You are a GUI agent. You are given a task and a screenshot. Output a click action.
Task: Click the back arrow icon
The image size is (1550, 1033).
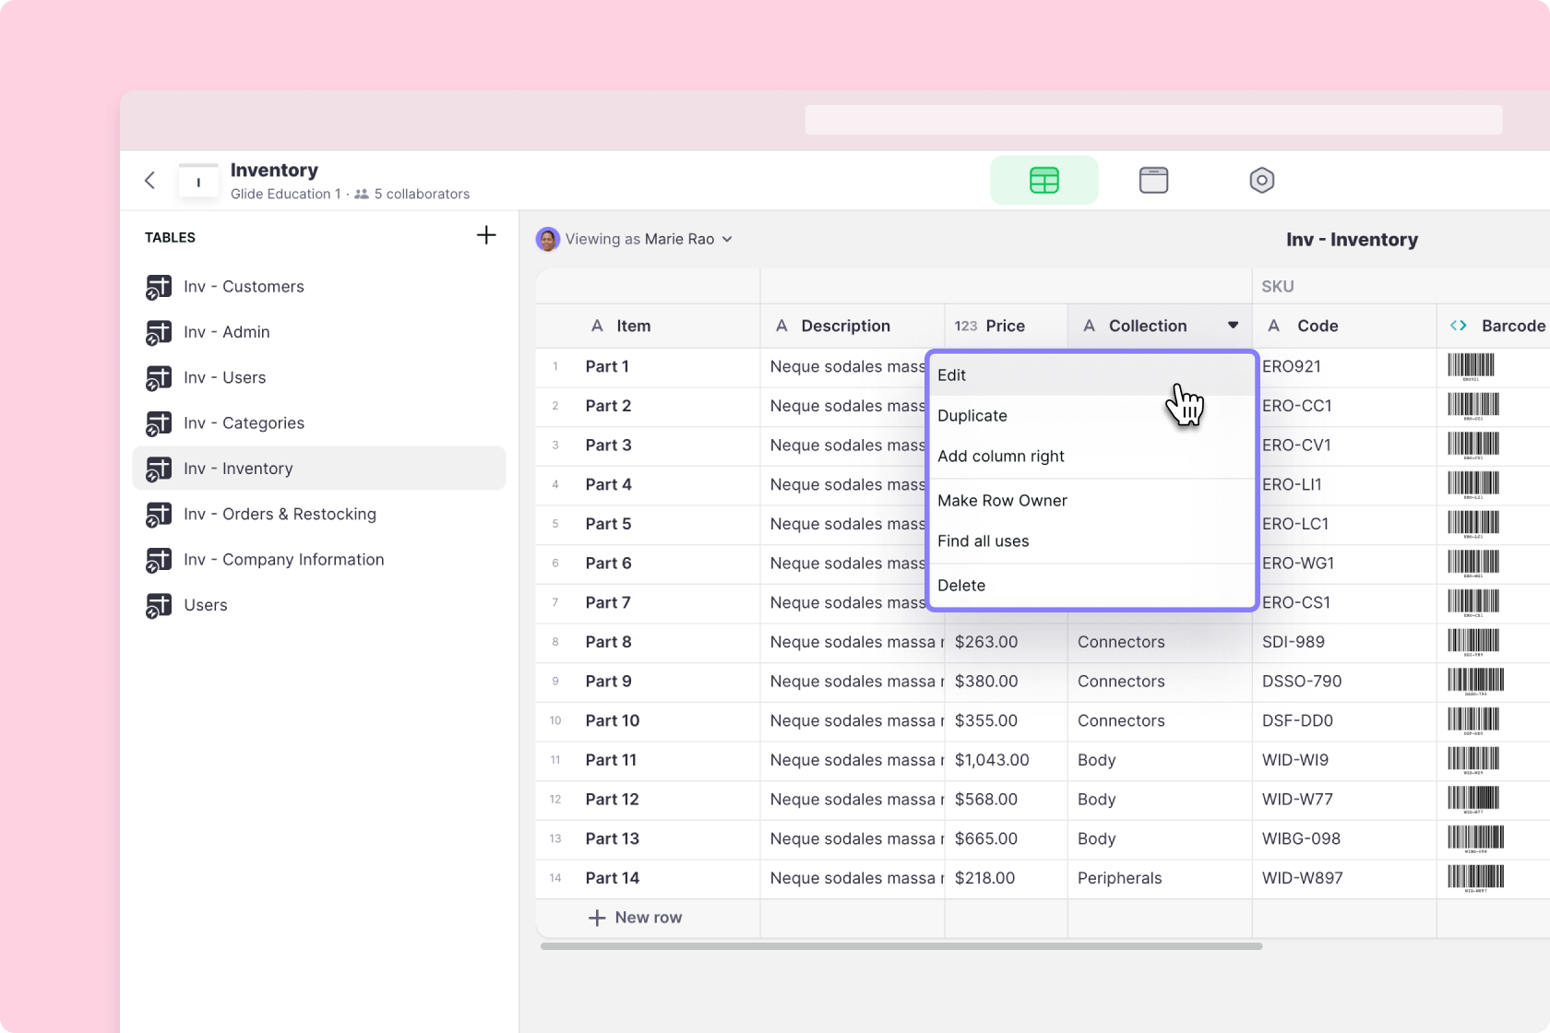[150, 181]
